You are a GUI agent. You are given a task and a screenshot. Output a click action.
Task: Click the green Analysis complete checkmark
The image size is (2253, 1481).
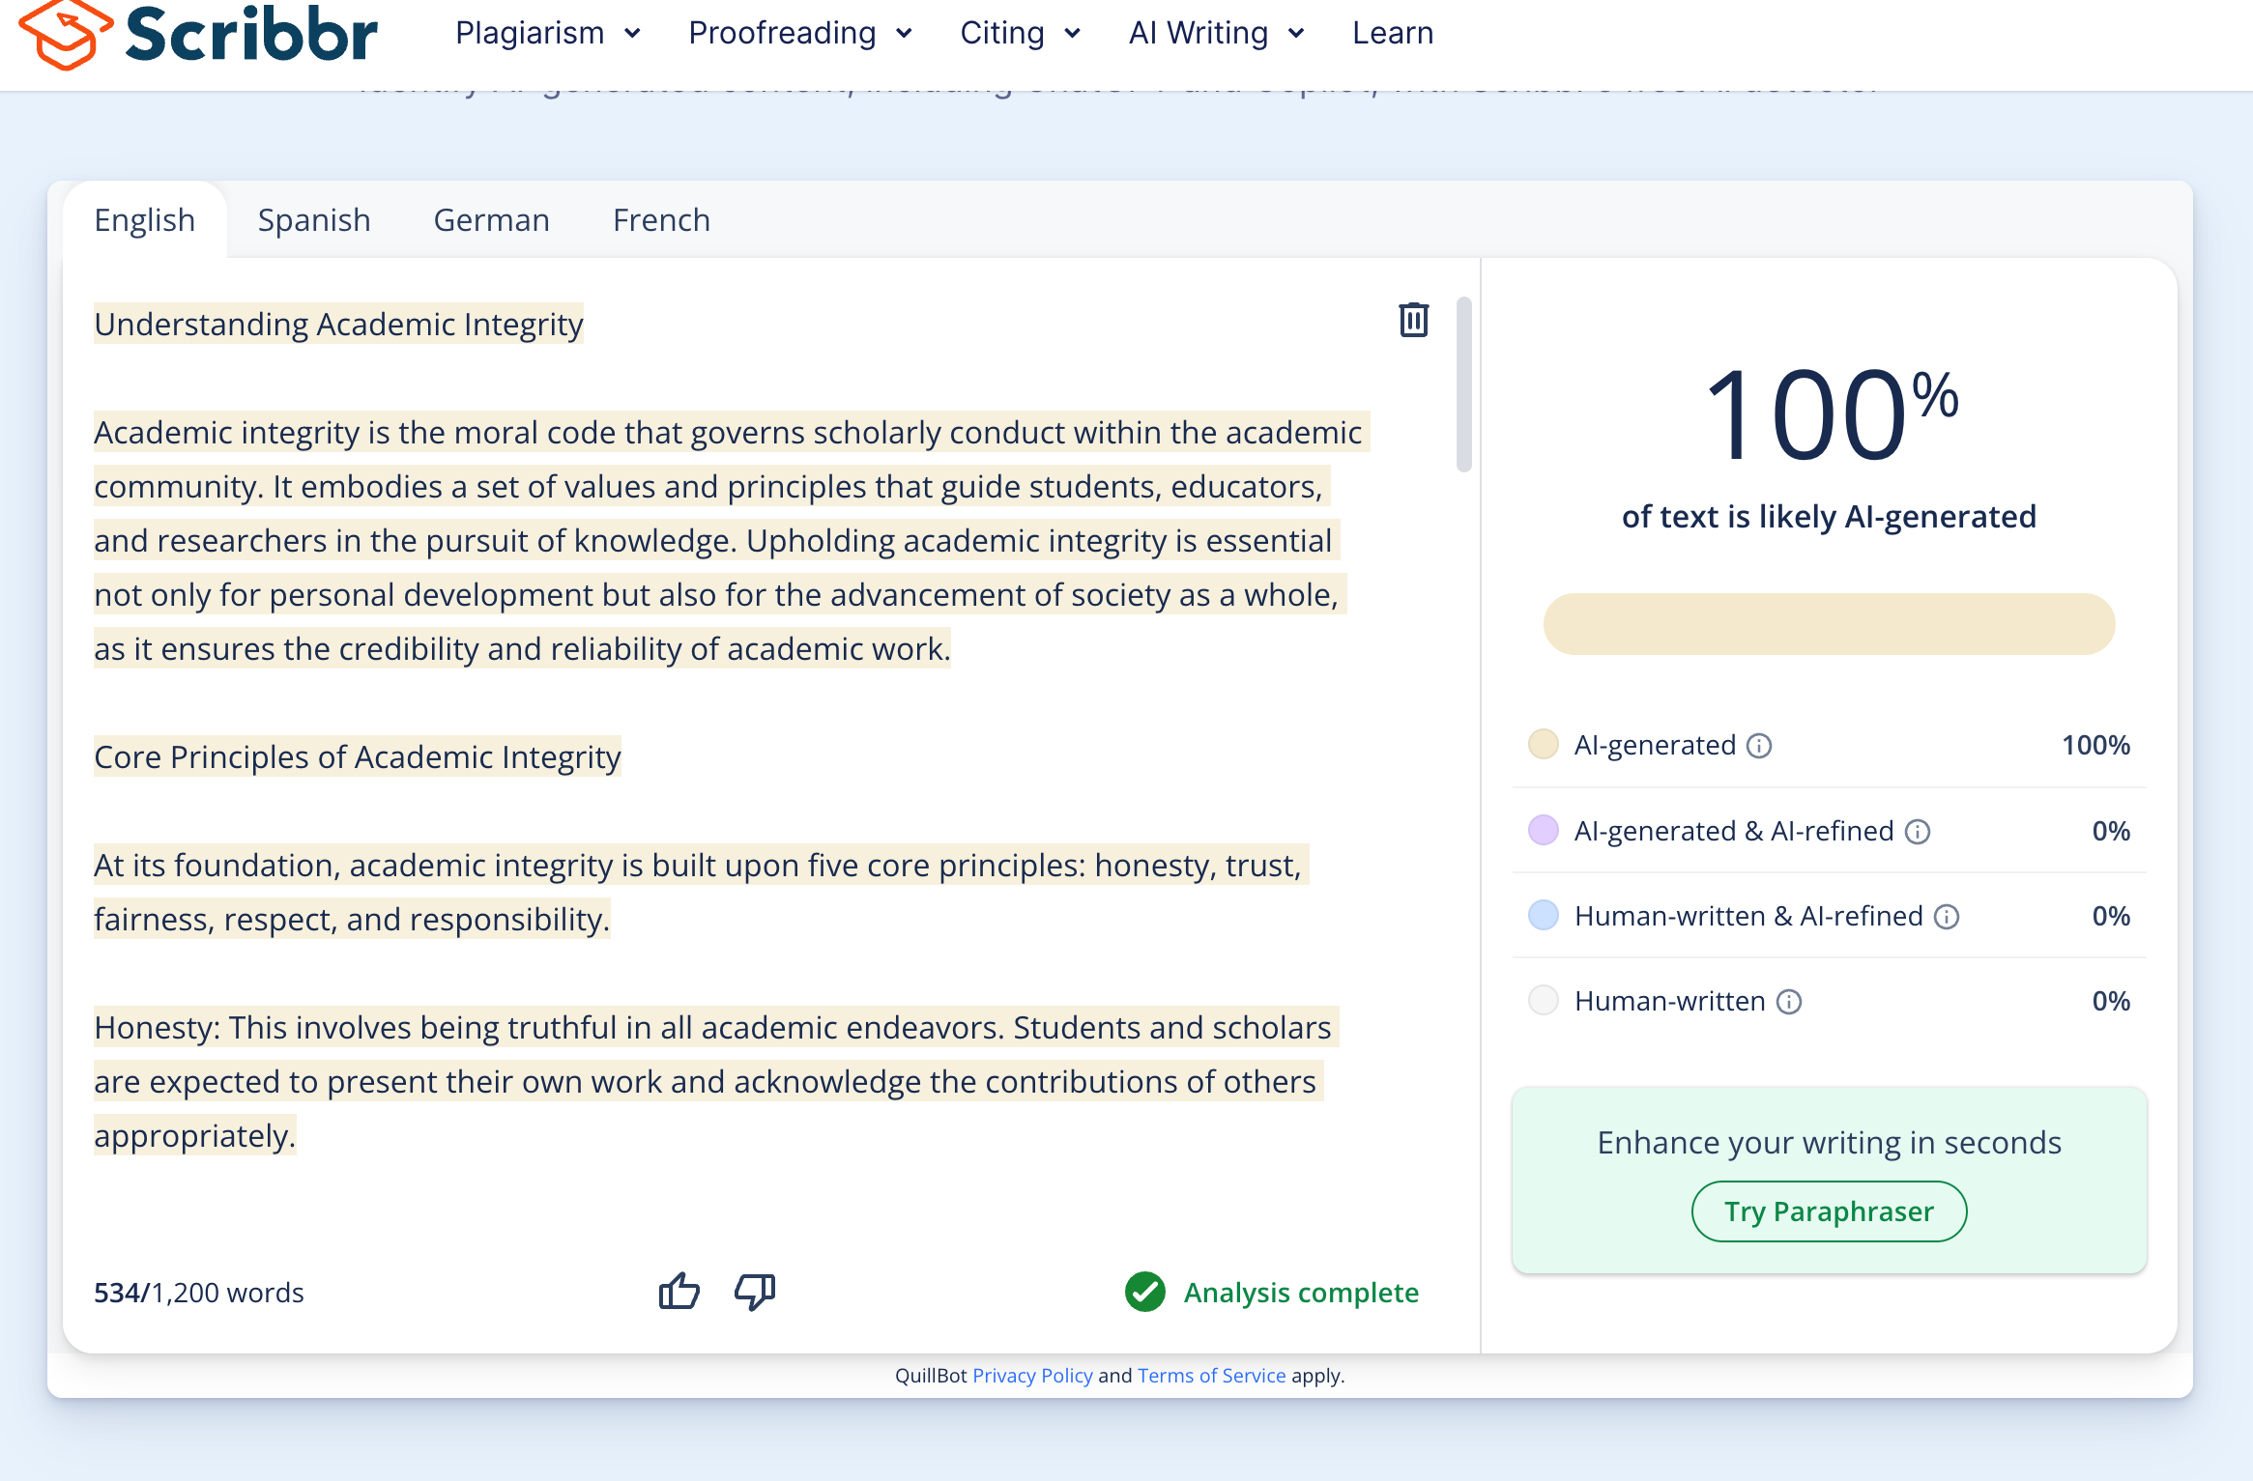tap(1145, 1293)
